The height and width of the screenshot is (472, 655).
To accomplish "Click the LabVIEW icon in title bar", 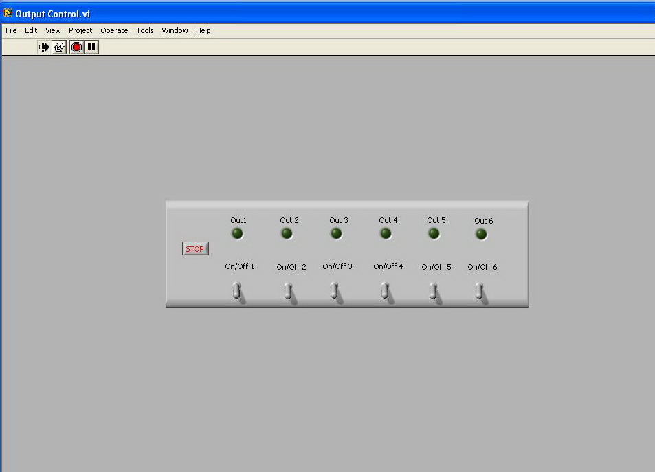I will (x=8, y=13).
